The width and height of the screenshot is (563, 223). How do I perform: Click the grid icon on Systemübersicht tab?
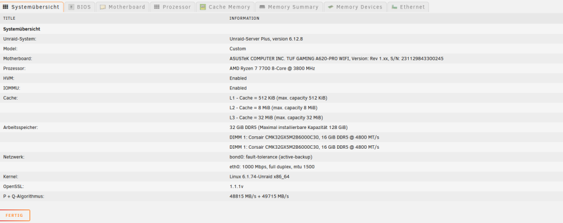point(6,7)
